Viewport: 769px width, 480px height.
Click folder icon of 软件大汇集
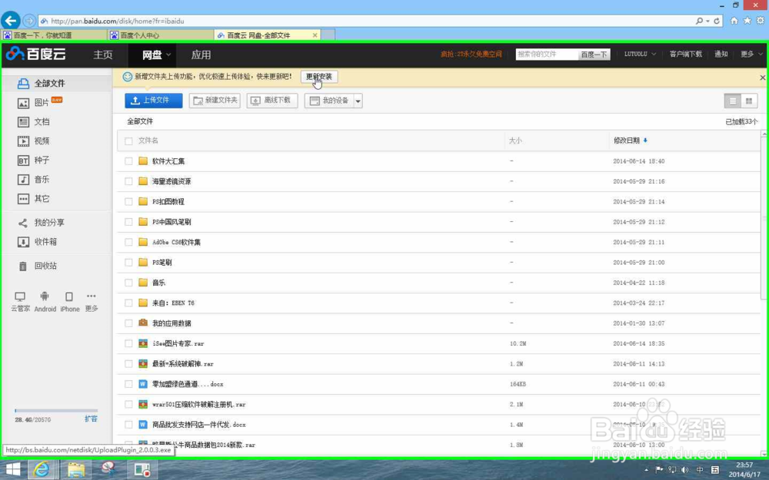[143, 161]
